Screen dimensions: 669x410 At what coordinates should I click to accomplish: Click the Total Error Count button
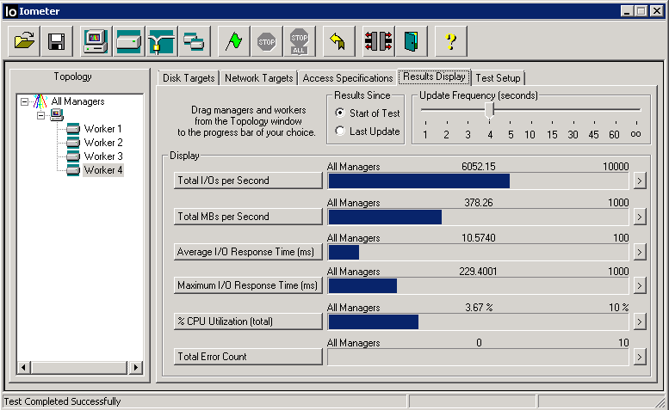pyautogui.click(x=248, y=357)
